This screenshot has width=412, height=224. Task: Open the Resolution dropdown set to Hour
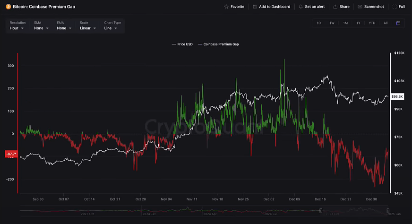click(17, 28)
